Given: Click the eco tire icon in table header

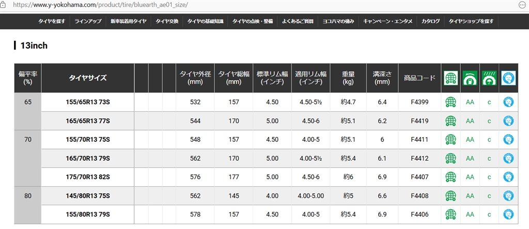Looking at the screenshot, I should tap(451, 78).
